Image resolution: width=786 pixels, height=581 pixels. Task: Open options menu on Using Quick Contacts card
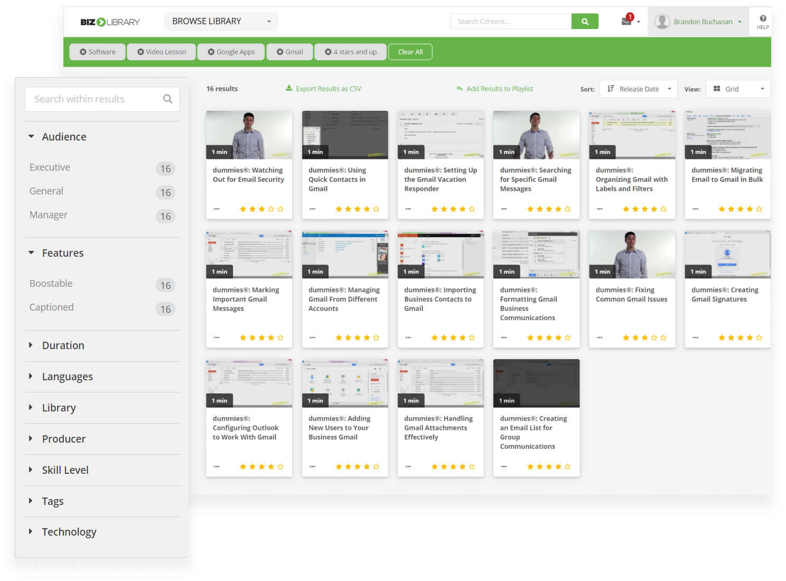tap(312, 209)
